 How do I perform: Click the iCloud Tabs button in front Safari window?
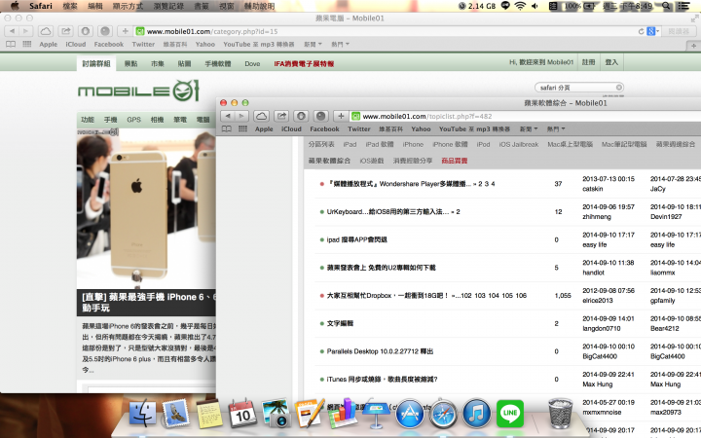[x=262, y=116]
